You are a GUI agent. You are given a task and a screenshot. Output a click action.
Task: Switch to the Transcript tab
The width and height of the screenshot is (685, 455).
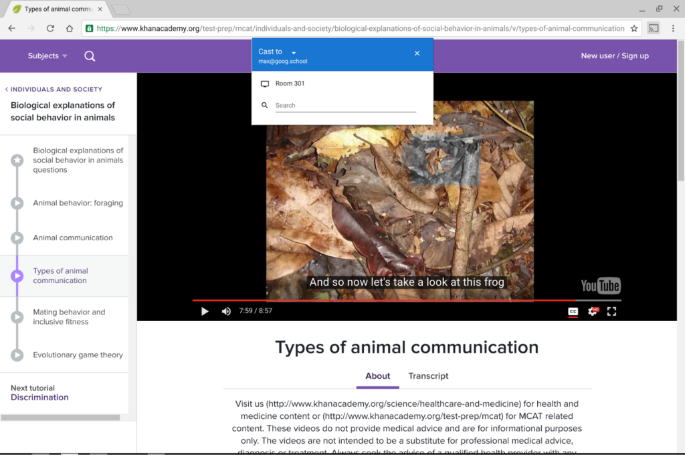tap(428, 376)
